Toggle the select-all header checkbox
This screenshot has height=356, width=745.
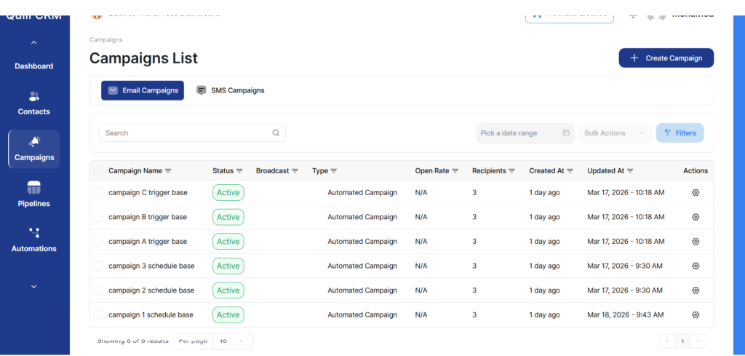click(98, 171)
